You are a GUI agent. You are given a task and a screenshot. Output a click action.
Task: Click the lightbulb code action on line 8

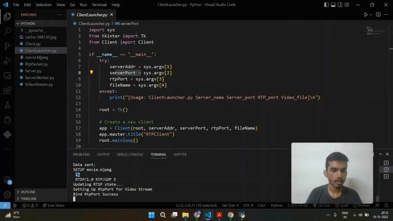91,72
